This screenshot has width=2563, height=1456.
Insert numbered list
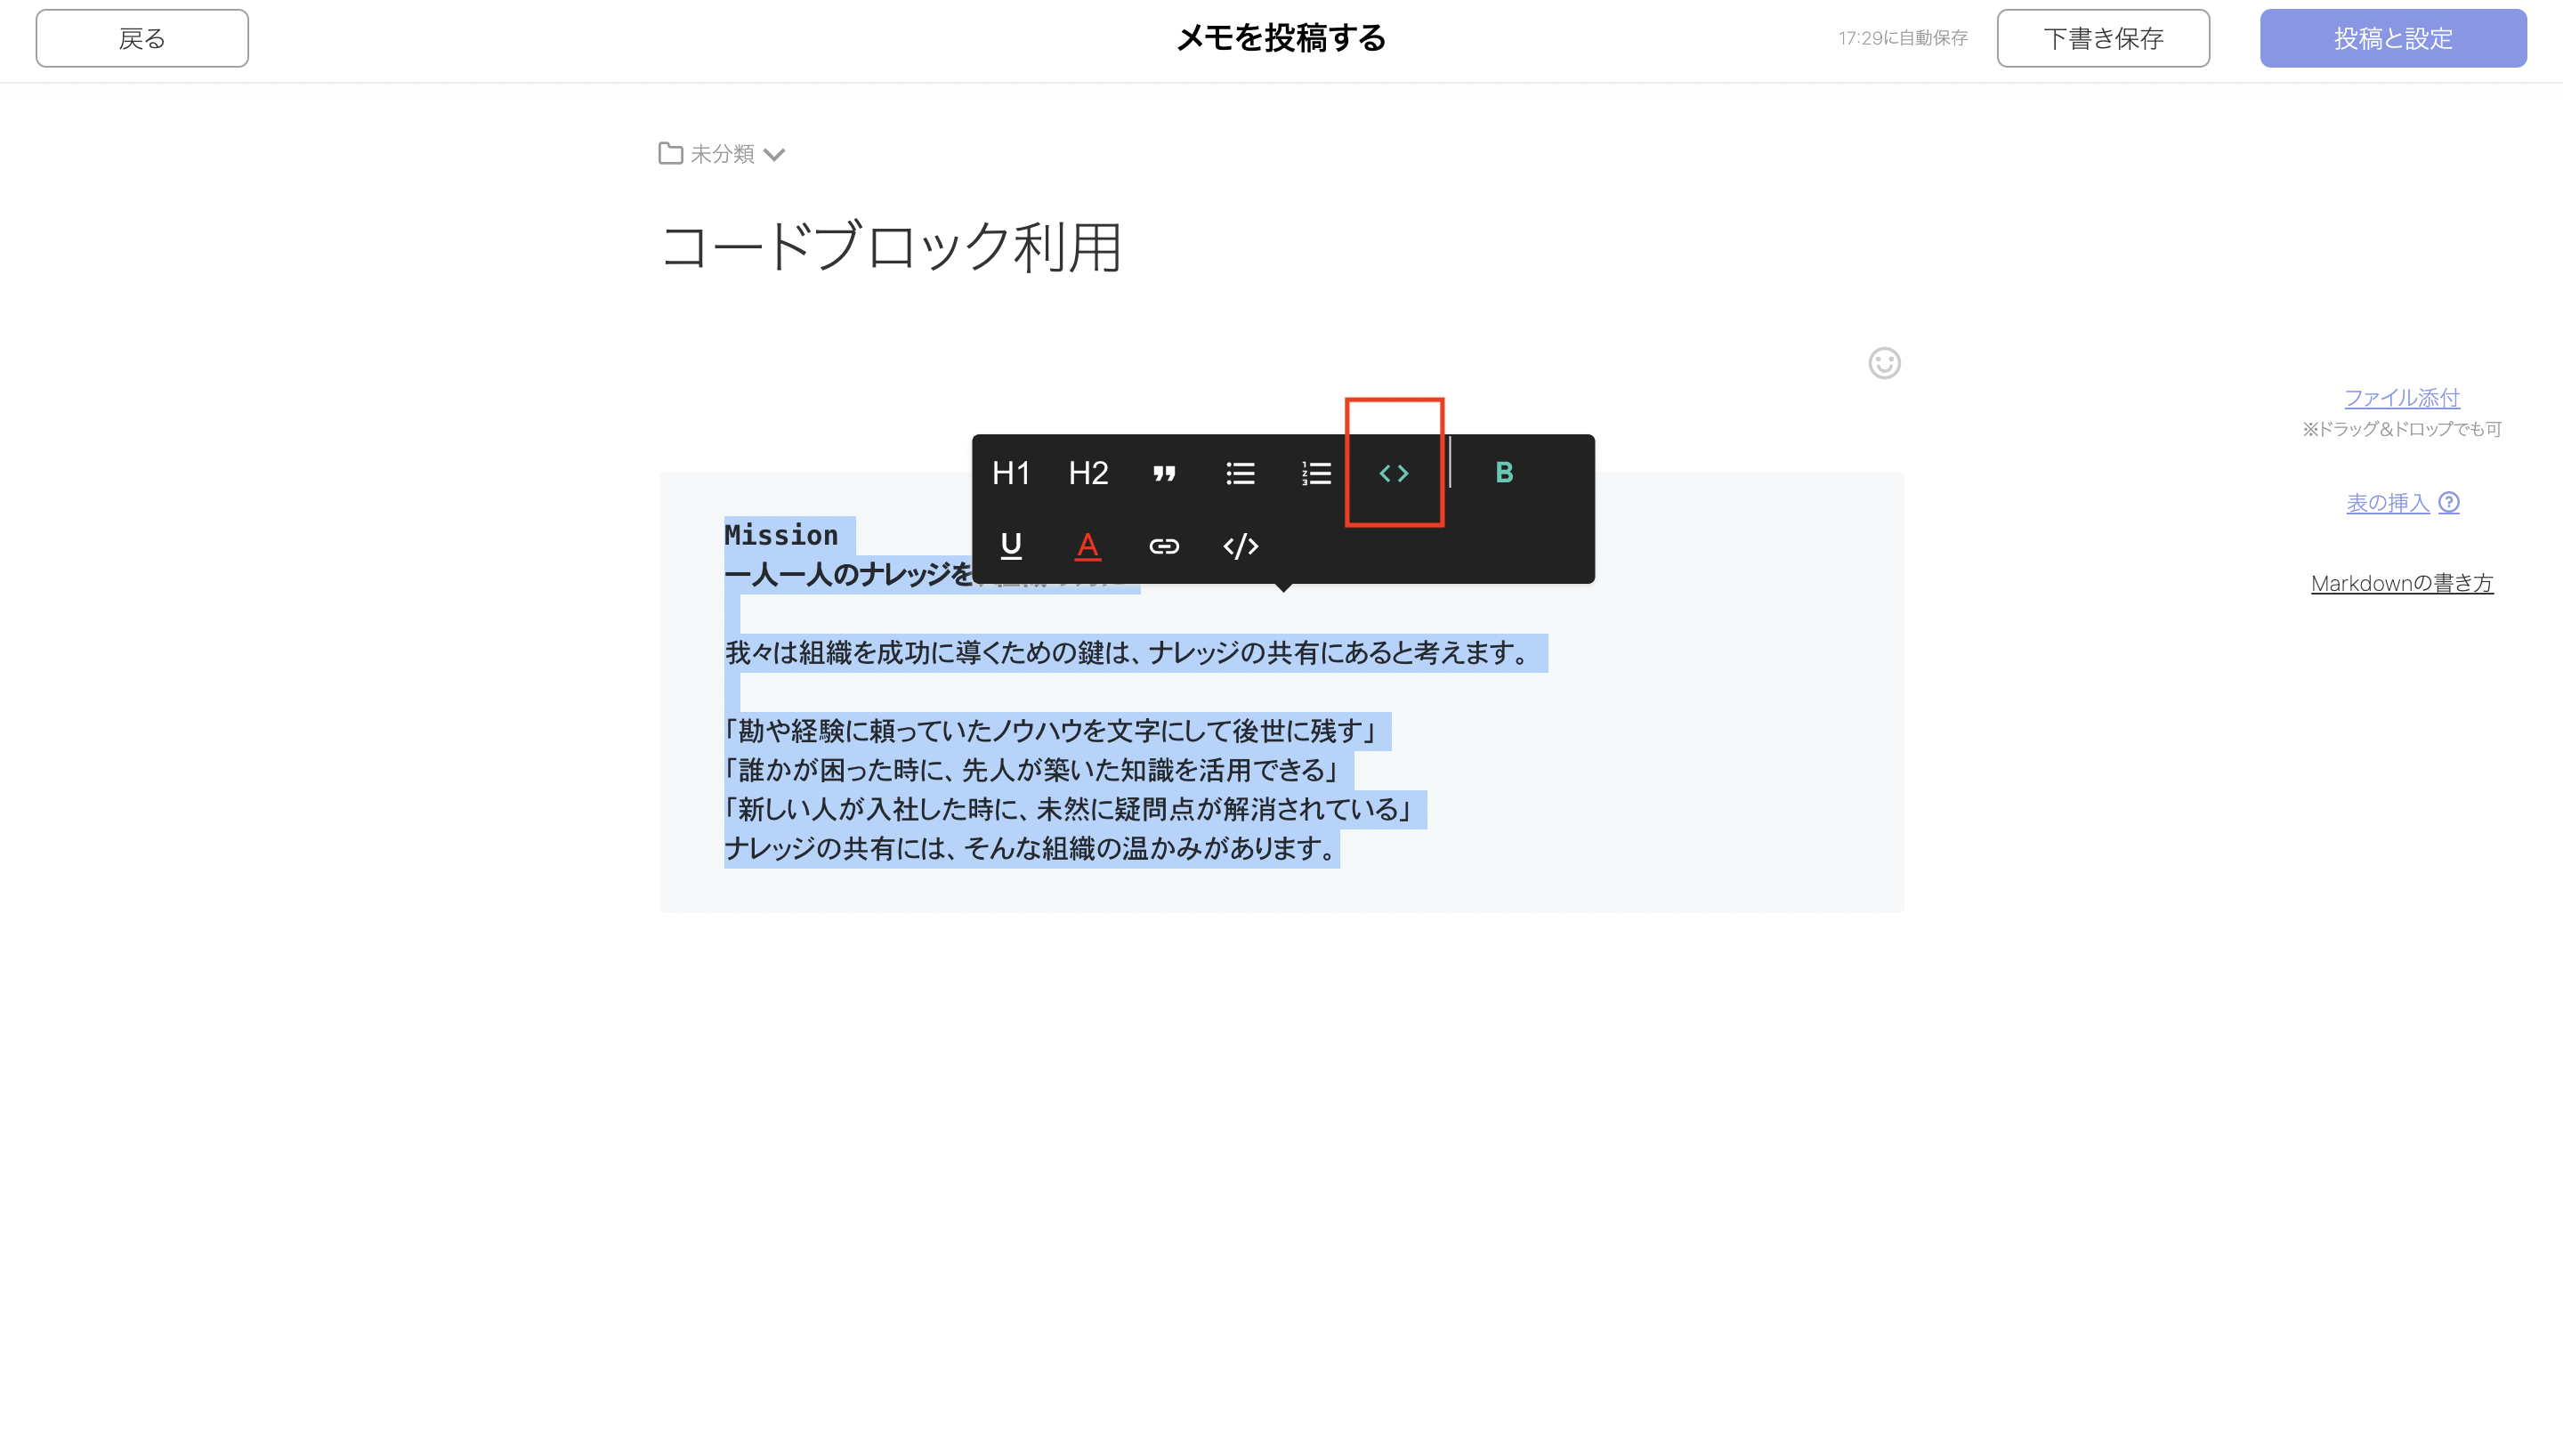[1315, 473]
